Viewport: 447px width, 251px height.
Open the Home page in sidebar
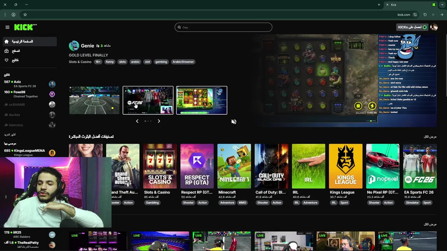(30, 41)
